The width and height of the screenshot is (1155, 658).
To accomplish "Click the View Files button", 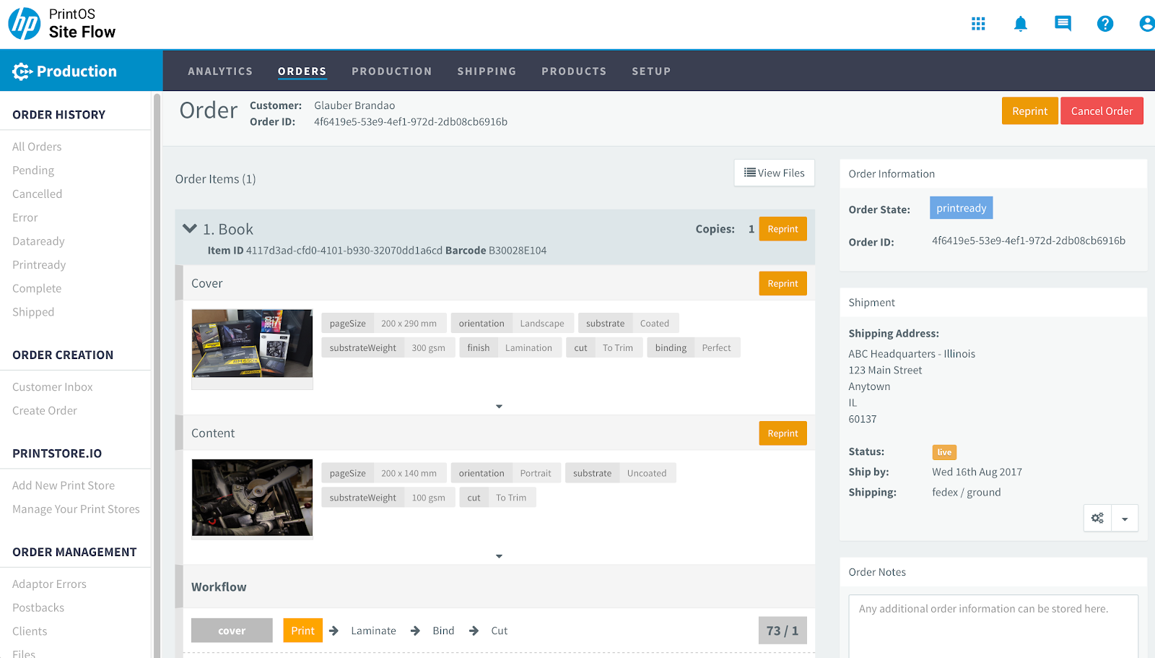I will point(774,173).
